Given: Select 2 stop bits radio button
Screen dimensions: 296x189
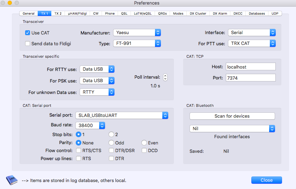Looking at the screenshot, I should click(111, 134).
